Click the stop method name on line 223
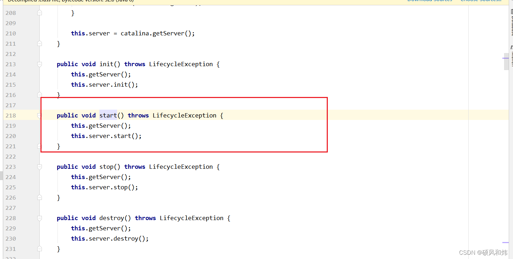Screen dimensions: 513x259 click(106, 167)
